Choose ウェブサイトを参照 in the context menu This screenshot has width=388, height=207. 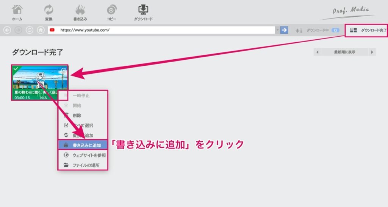[x=83, y=155]
